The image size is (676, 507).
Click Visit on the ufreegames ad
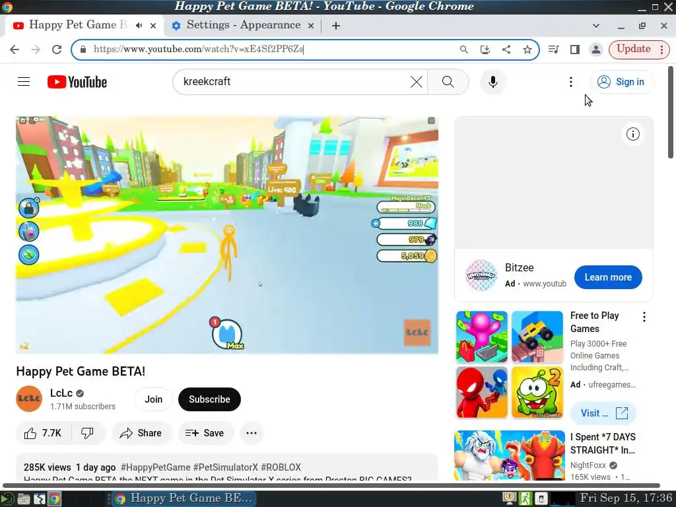pyautogui.click(x=603, y=413)
